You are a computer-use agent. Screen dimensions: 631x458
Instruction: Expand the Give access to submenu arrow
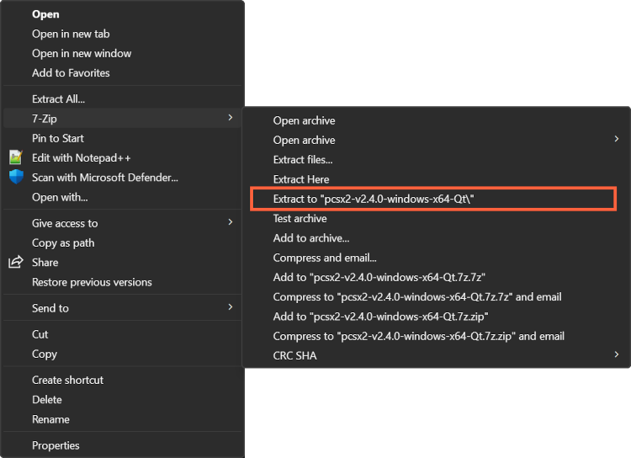point(231,222)
